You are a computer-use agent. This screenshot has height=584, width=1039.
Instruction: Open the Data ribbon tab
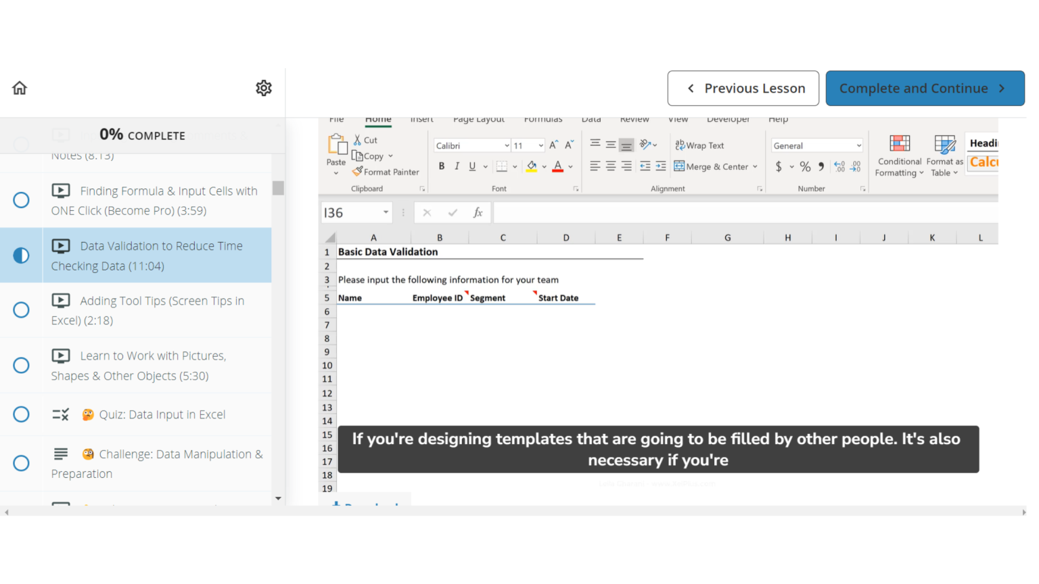591,119
